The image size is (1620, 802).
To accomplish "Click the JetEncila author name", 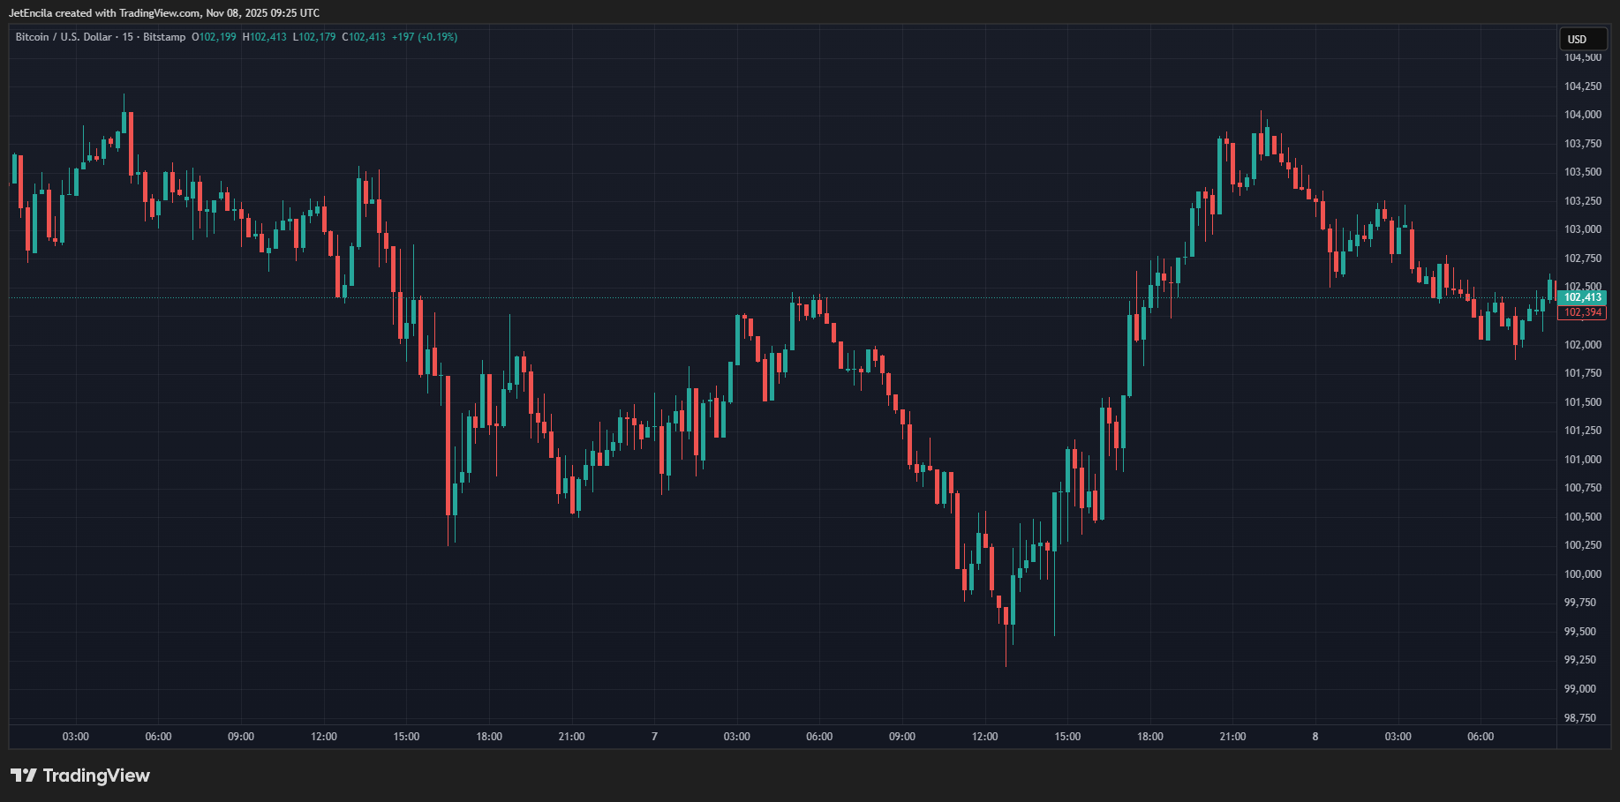I will (x=31, y=13).
